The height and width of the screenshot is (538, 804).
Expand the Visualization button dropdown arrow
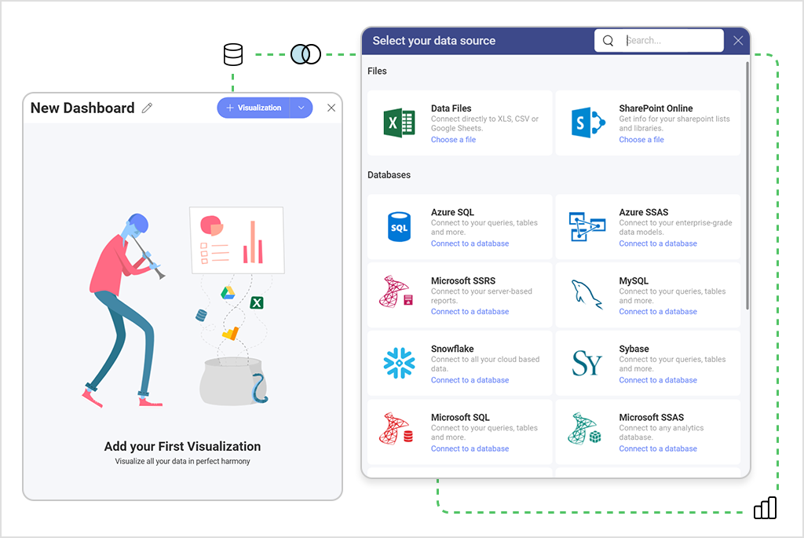click(x=301, y=108)
